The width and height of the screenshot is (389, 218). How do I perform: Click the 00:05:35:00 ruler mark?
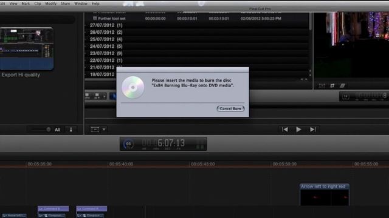pyautogui.click(x=40, y=164)
